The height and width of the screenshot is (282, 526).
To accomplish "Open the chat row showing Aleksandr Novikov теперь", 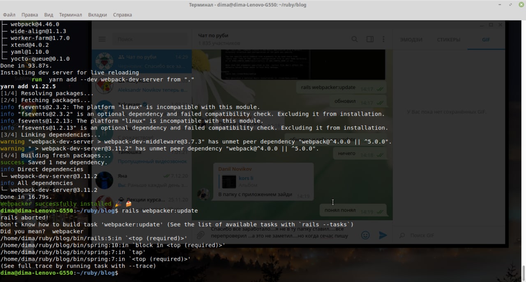I will click(x=142, y=86).
